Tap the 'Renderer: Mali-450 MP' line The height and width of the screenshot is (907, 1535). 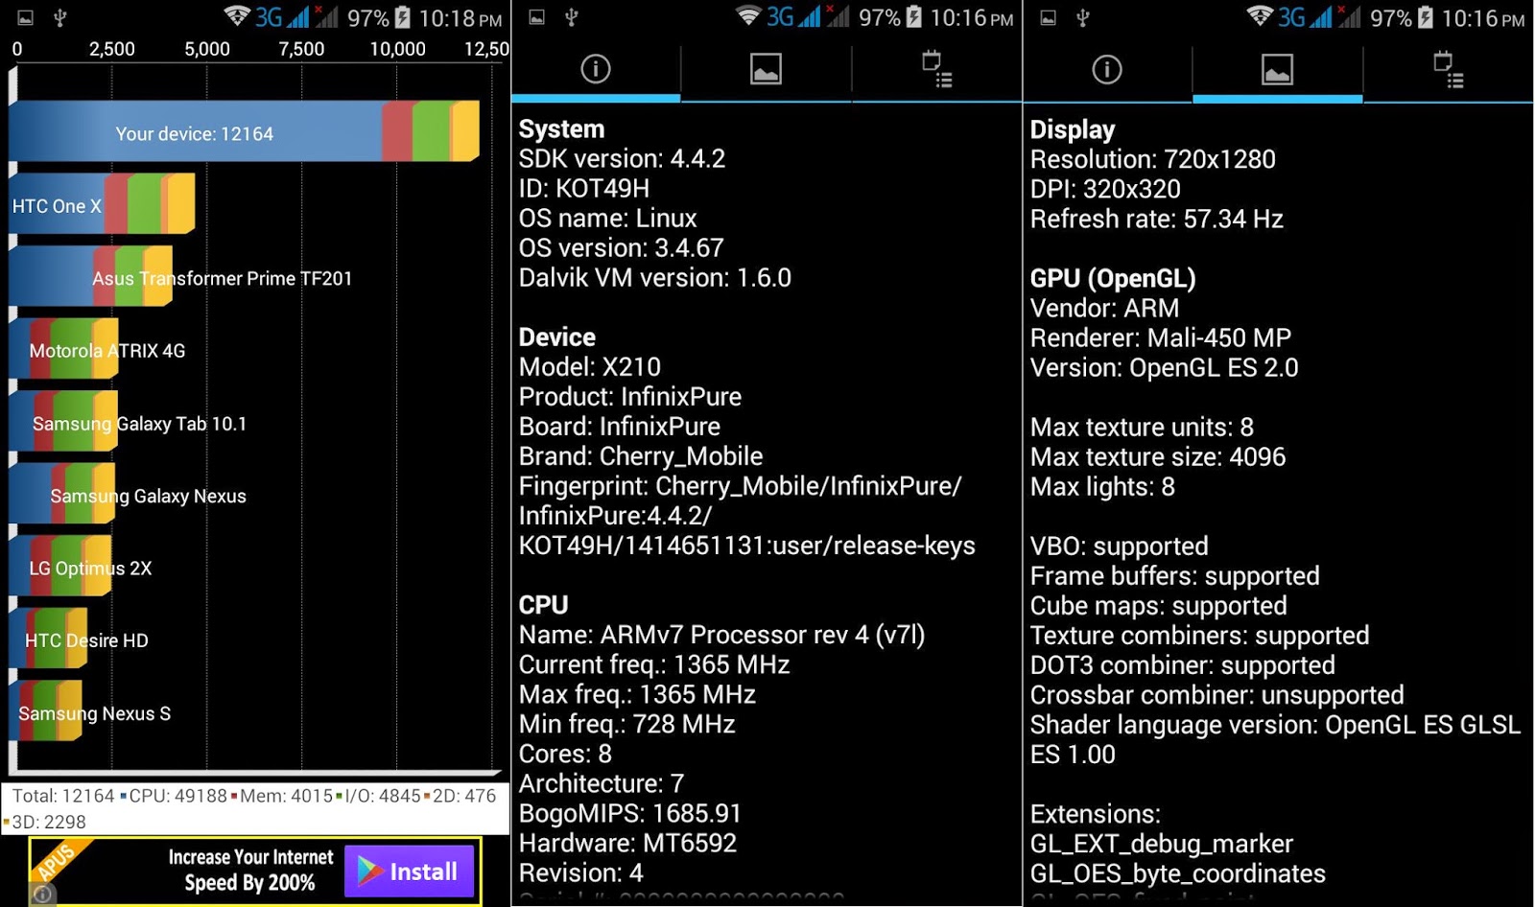click(x=1161, y=337)
